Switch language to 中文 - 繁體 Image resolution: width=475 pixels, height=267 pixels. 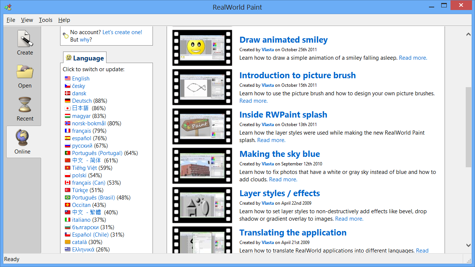click(86, 212)
